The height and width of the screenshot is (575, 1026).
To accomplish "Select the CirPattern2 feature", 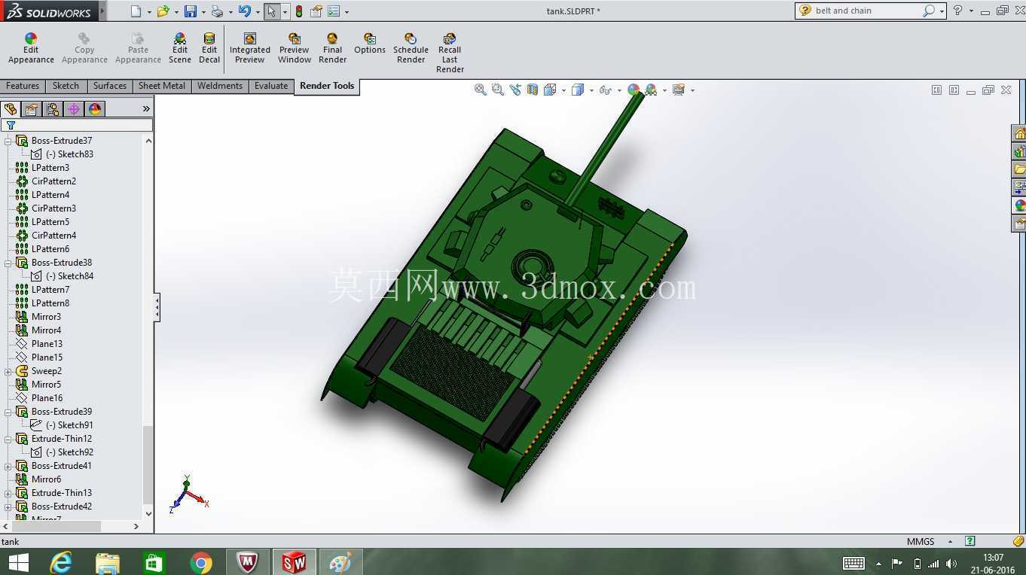I will pyautogui.click(x=53, y=181).
